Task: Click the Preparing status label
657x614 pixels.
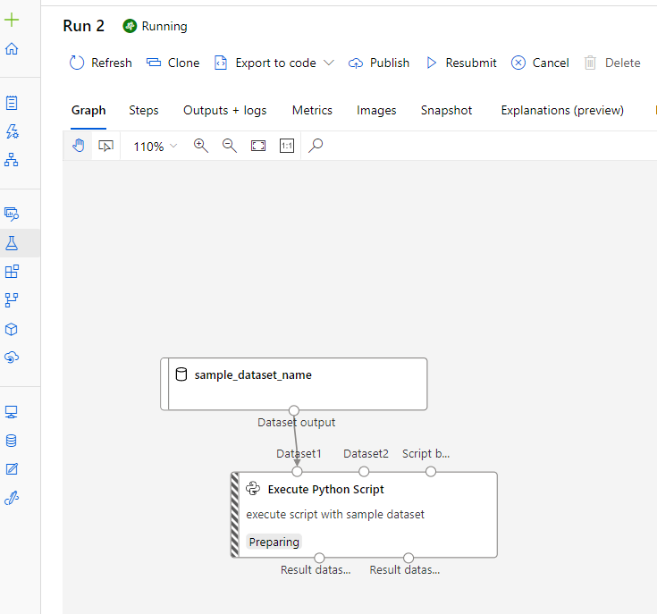Action: [x=274, y=542]
